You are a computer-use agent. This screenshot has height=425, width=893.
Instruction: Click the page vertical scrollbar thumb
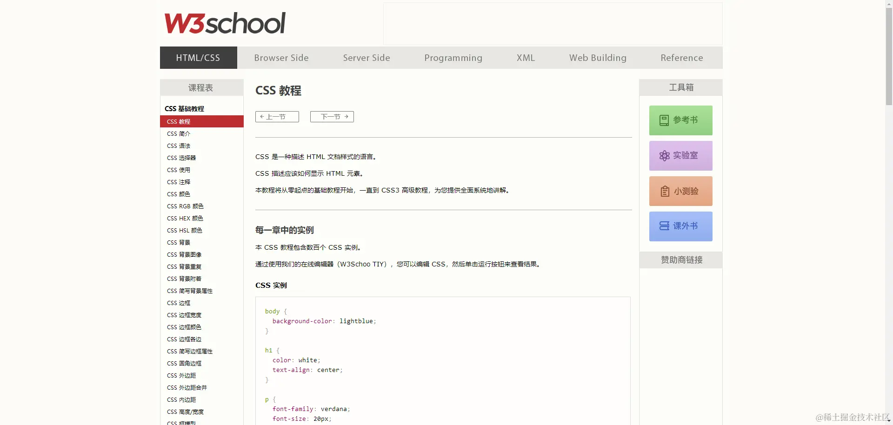(x=889, y=57)
